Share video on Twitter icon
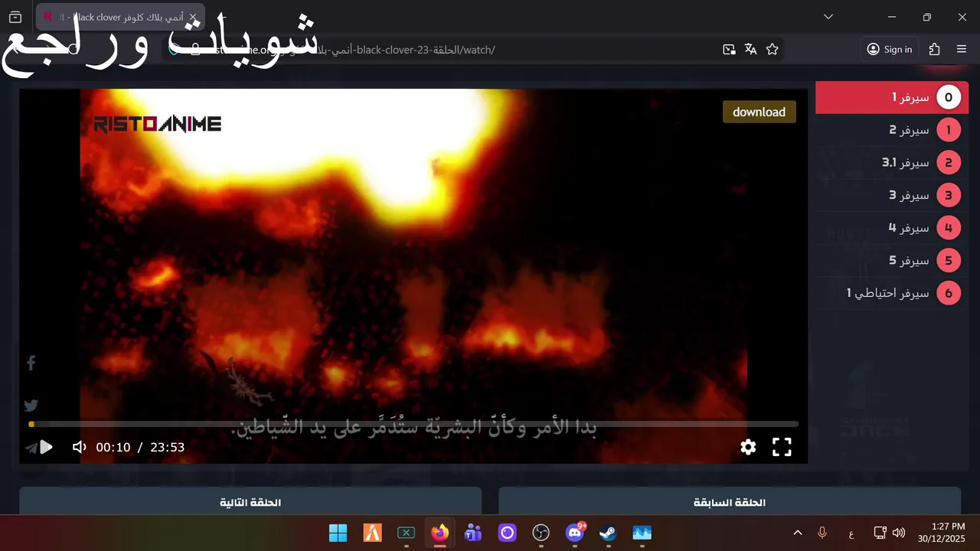 pos(31,406)
